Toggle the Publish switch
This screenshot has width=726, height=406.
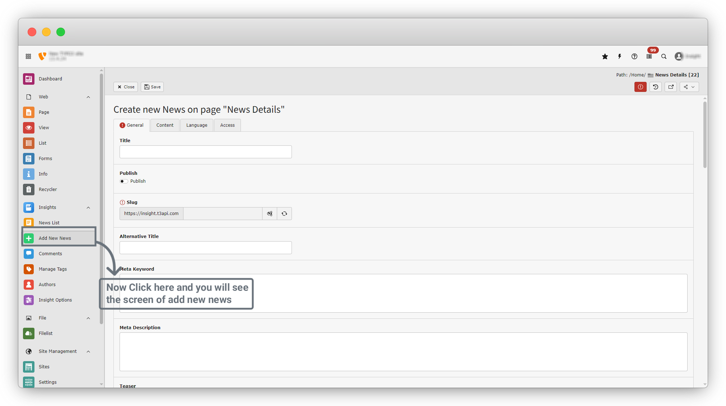[124, 181]
